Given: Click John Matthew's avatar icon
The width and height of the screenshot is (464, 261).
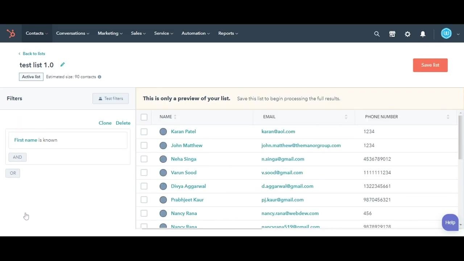Looking at the screenshot, I should coord(163,145).
